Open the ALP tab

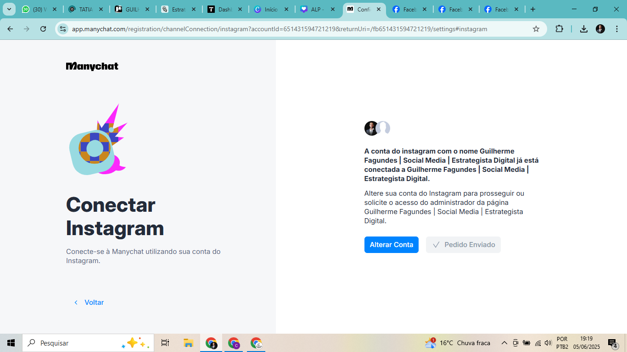[317, 9]
